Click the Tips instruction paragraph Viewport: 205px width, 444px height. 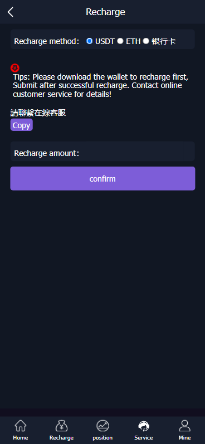[x=101, y=86]
